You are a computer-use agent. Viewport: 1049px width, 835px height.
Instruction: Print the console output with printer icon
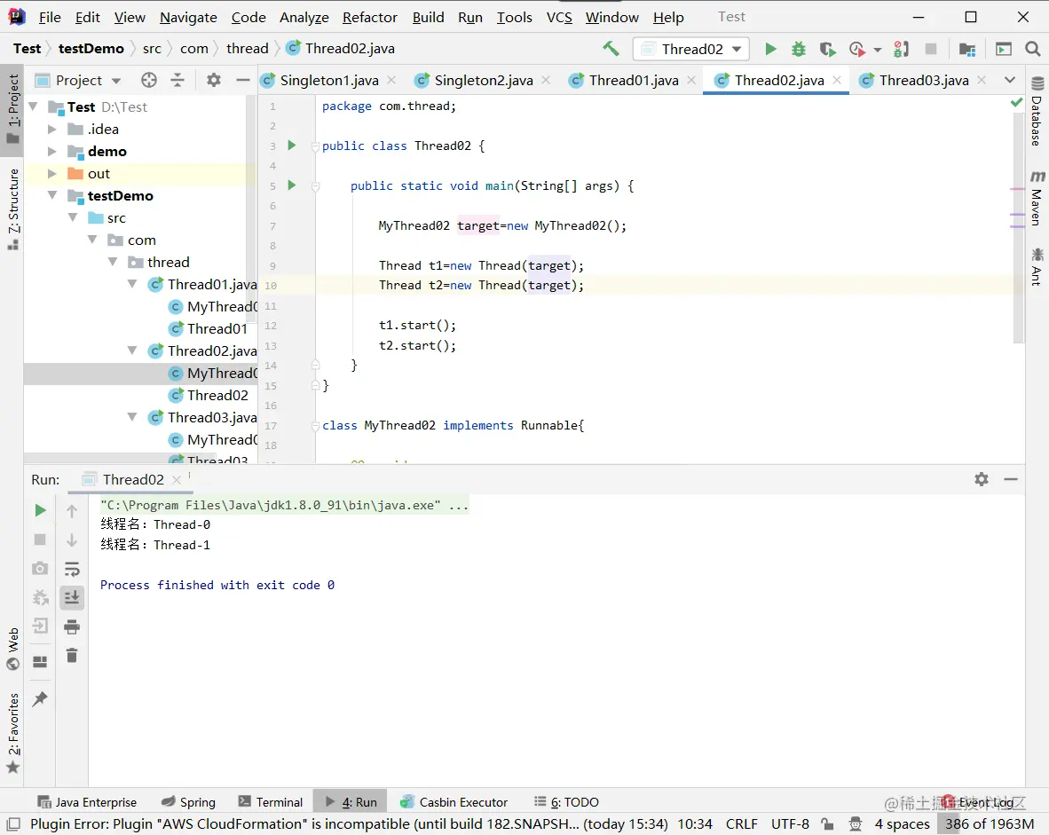pos(72,627)
